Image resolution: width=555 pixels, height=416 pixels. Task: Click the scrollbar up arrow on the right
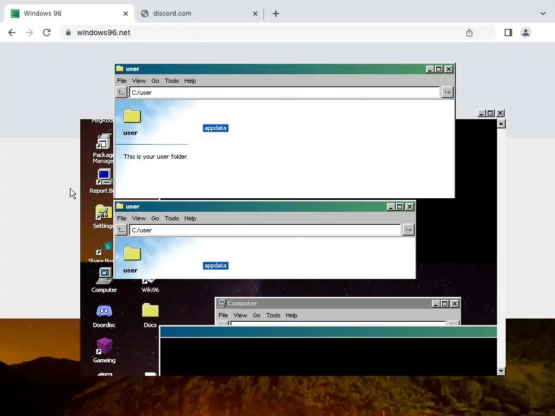click(x=501, y=123)
